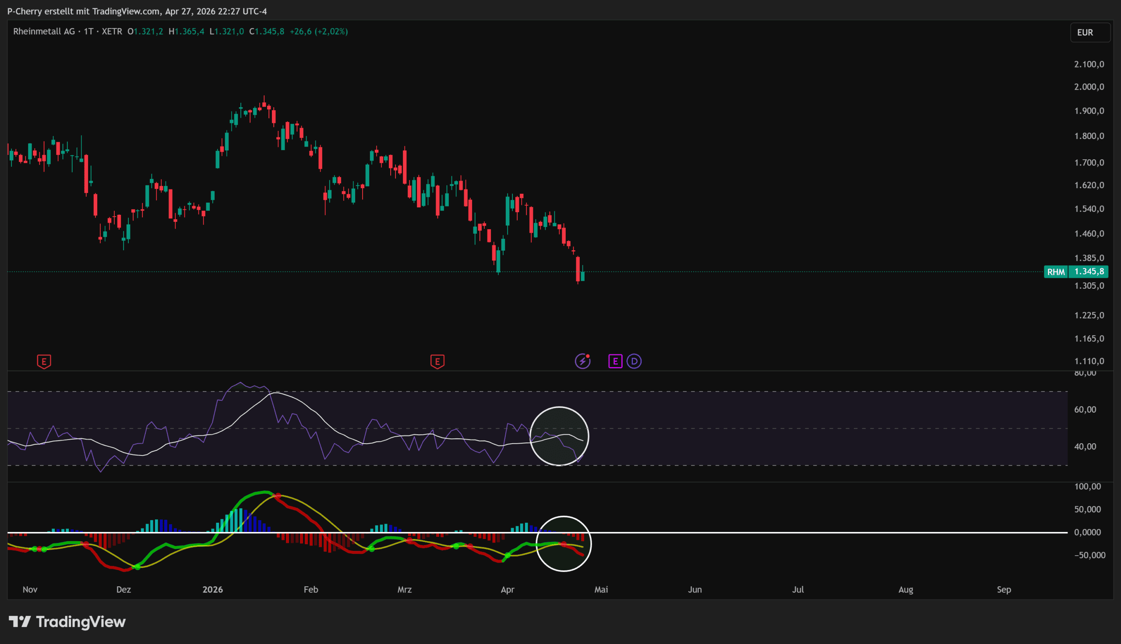Click the 1.345,8 current price label
Screen dimensions: 1121x644
point(1089,272)
